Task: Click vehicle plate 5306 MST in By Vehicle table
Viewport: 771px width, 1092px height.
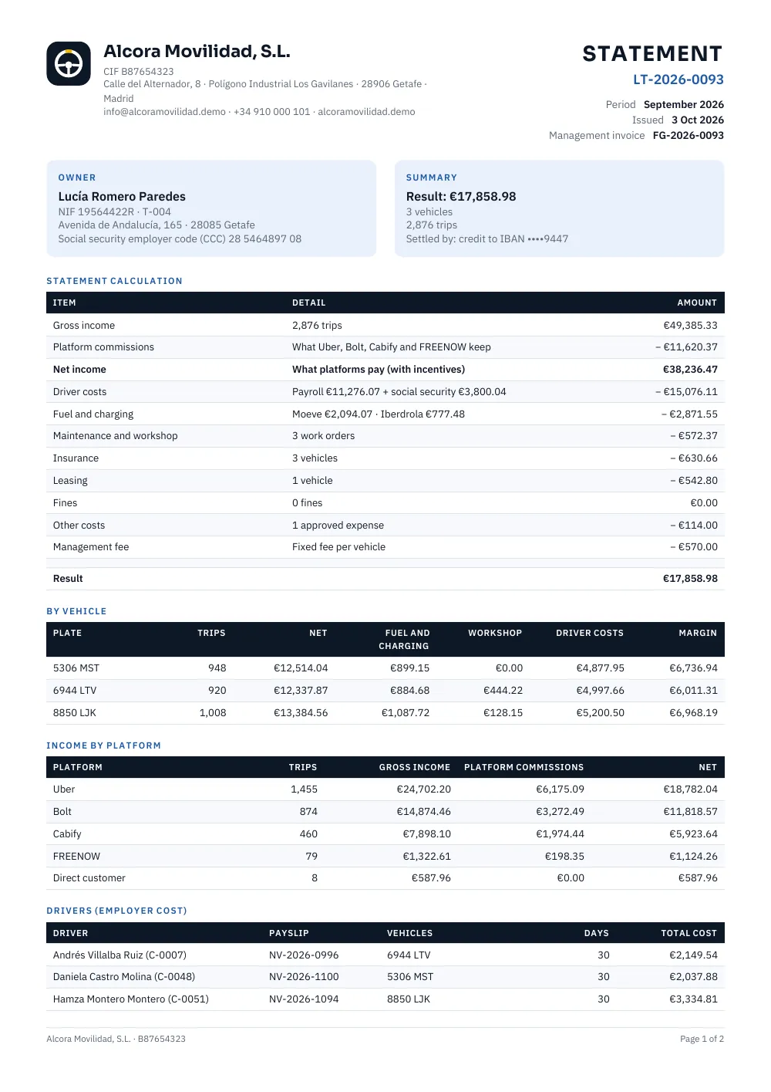Action: pos(76,668)
